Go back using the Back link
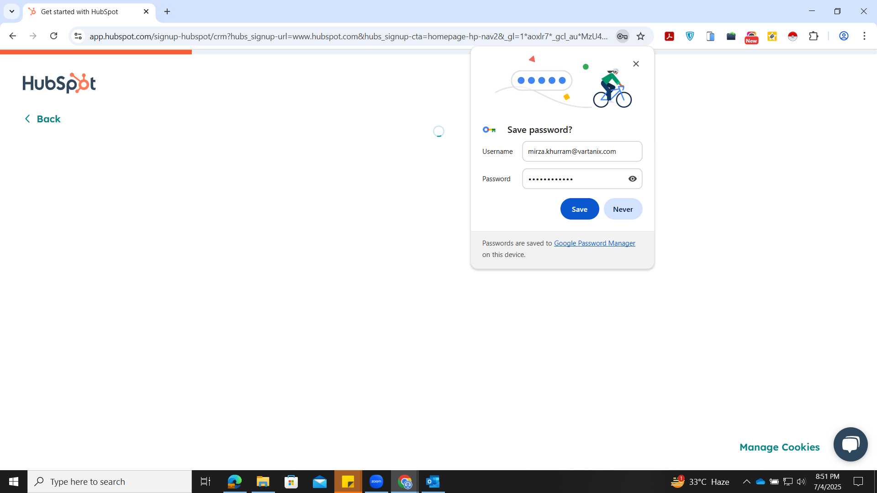877x493 pixels. (42, 119)
